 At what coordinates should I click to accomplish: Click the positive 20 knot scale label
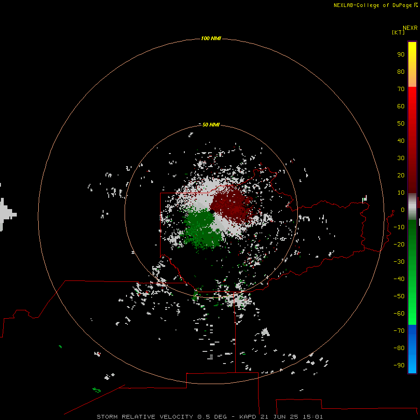click(x=401, y=175)
